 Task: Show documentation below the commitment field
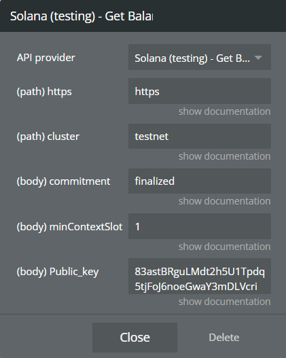pyautogui.click(x=224, y=201)
